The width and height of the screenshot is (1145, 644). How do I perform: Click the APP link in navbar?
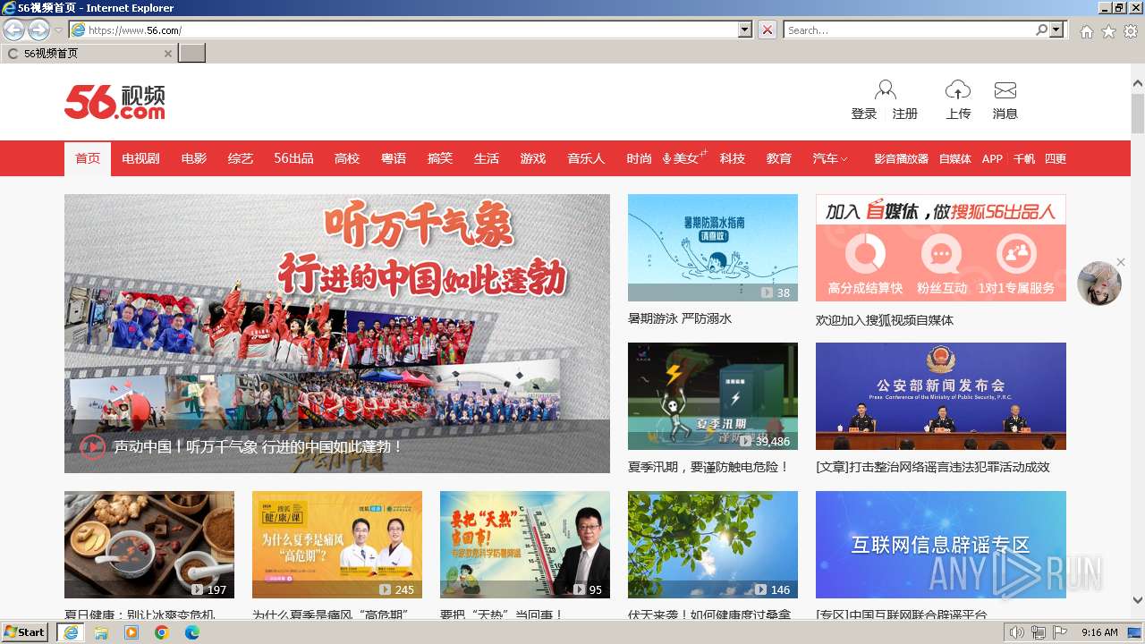[992, 159]
